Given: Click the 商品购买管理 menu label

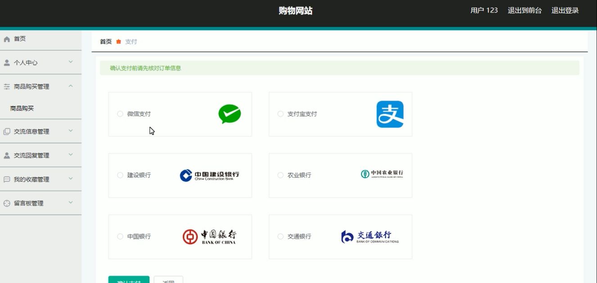Looking at the screenshot, I should [x=32, y=87].
